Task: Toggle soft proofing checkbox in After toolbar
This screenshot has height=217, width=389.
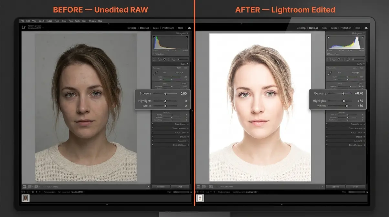Action: 218,187
